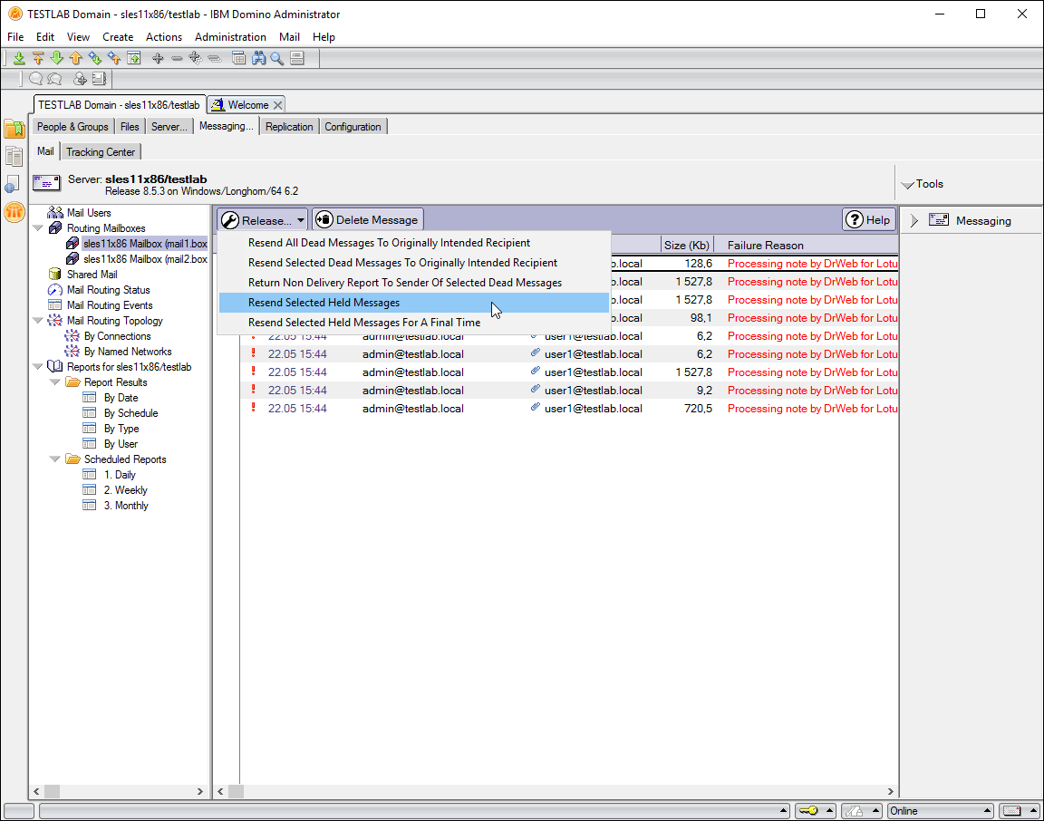Click the binoculars find toolbar icon
Viewport: 1044px width, 821px height.
click(258, 59)
